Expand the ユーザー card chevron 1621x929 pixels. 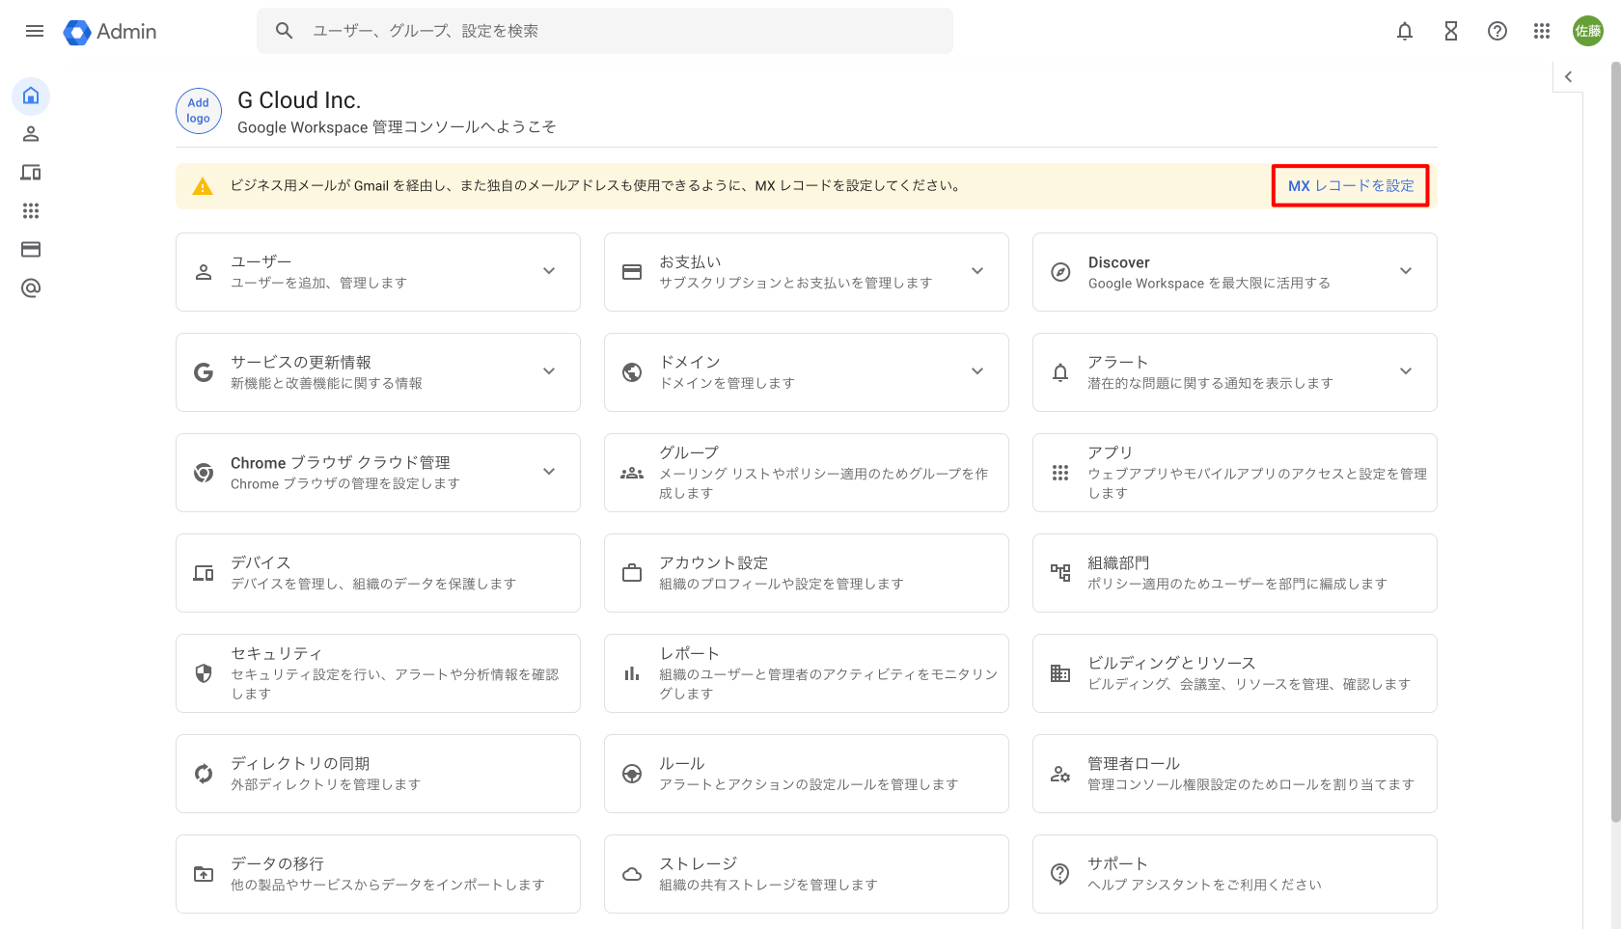tap(549, 271)
